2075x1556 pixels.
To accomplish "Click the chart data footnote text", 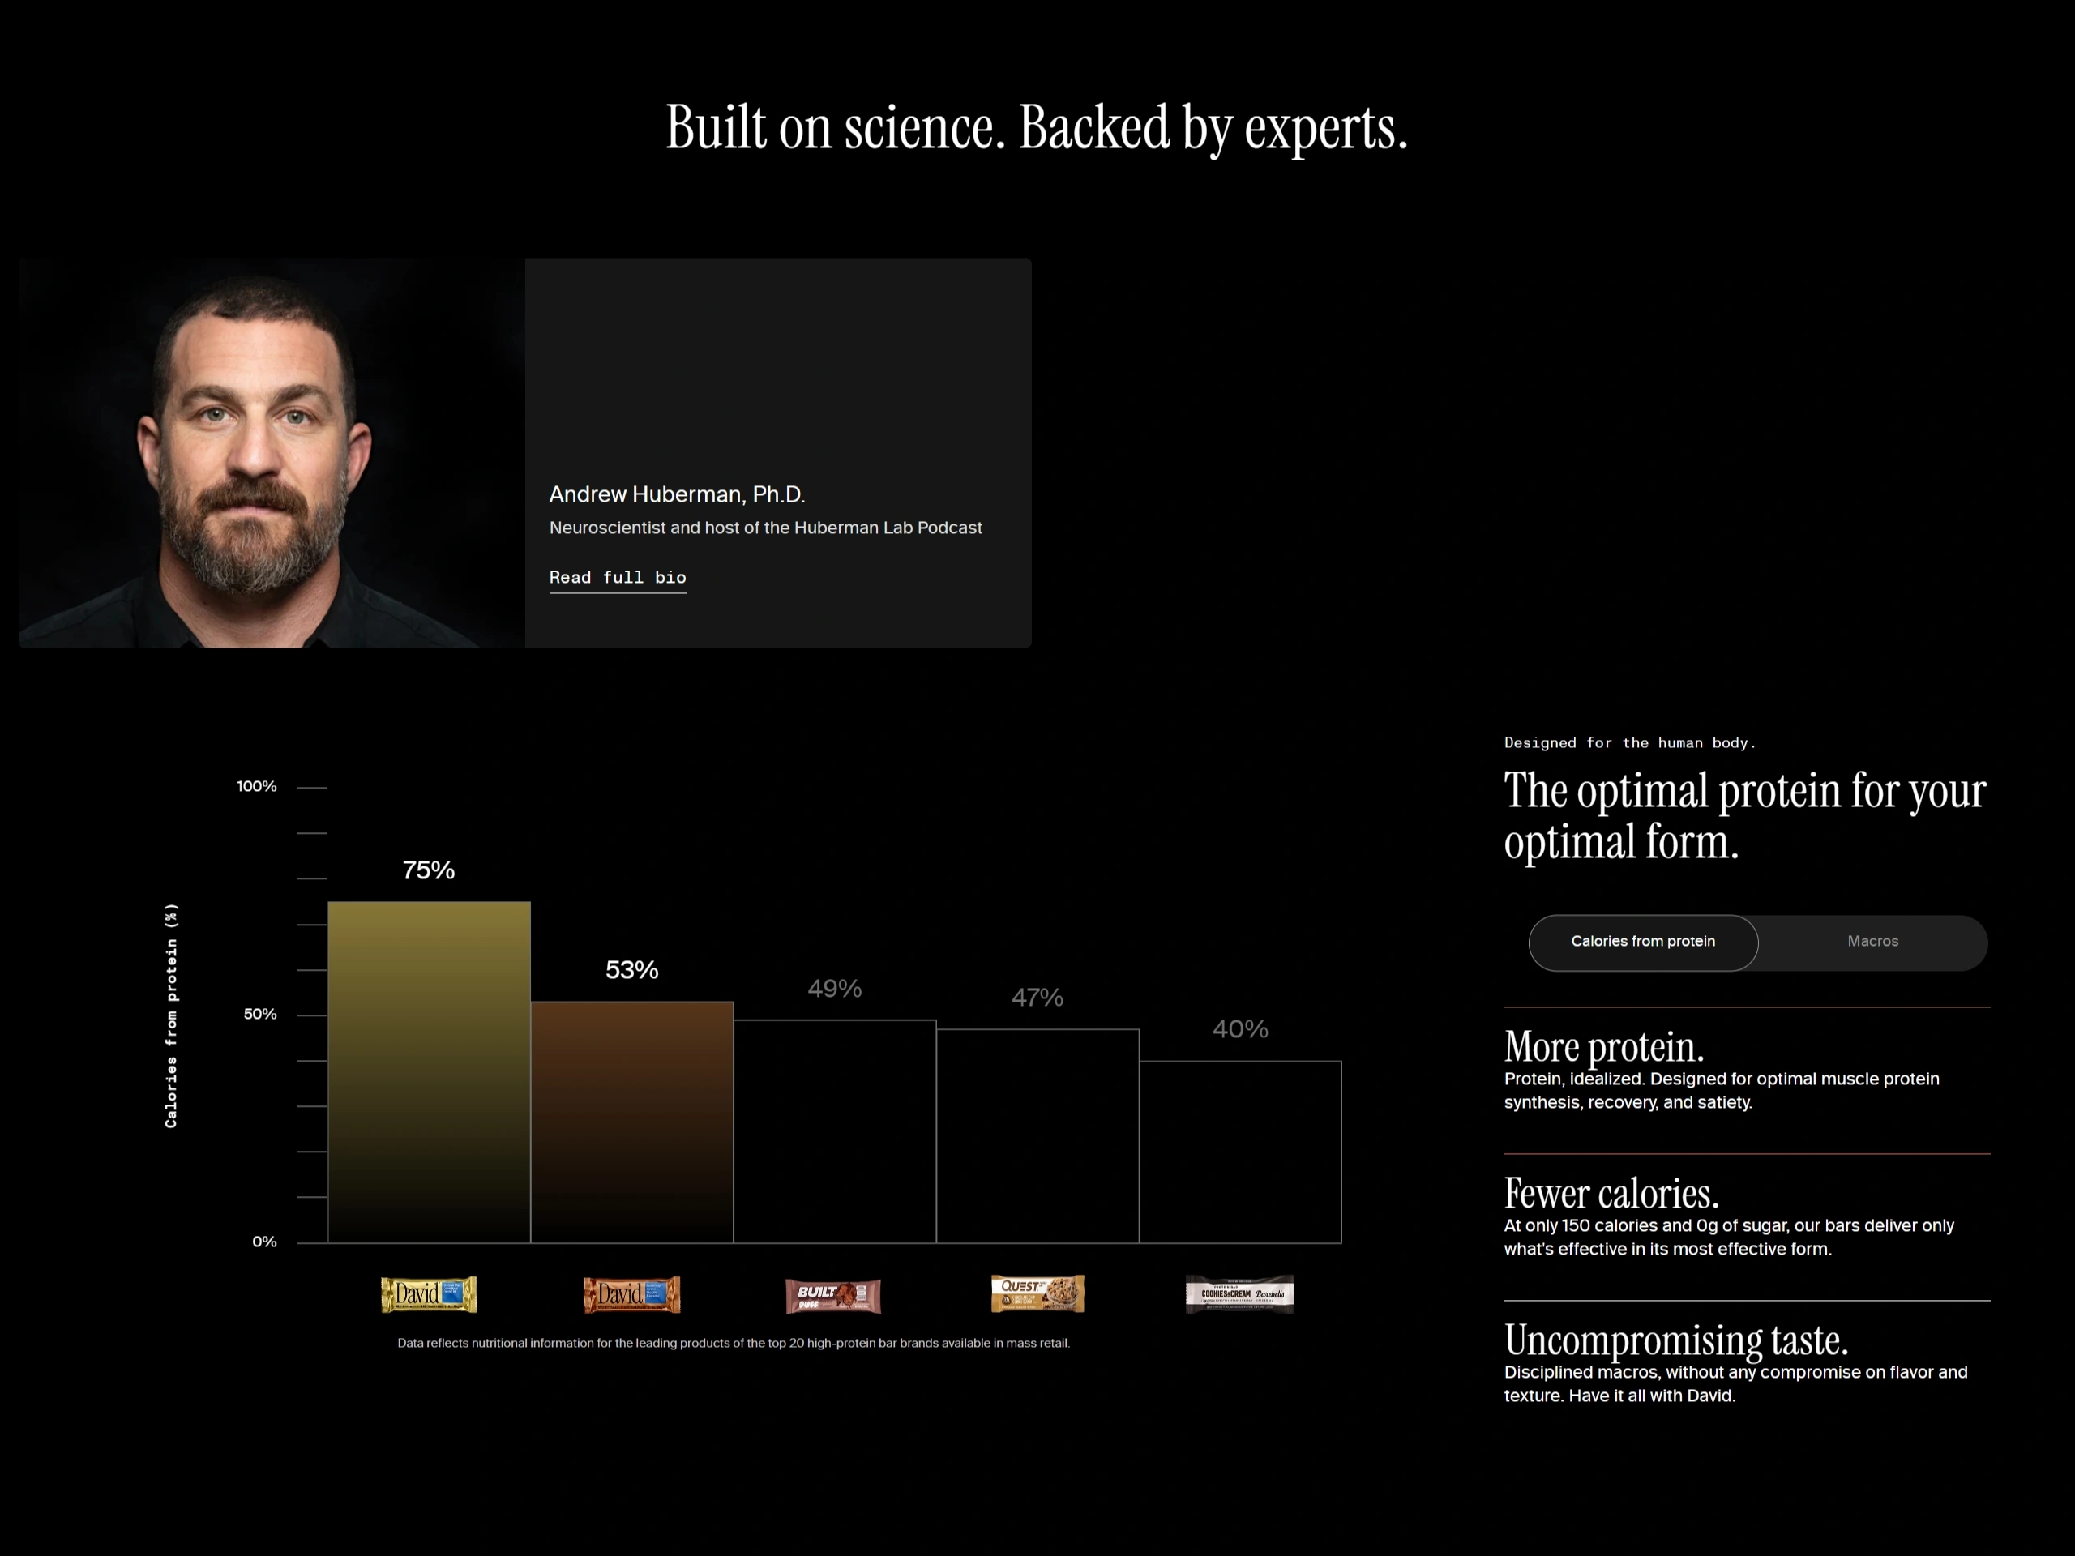I will (x=733, y=1343).
